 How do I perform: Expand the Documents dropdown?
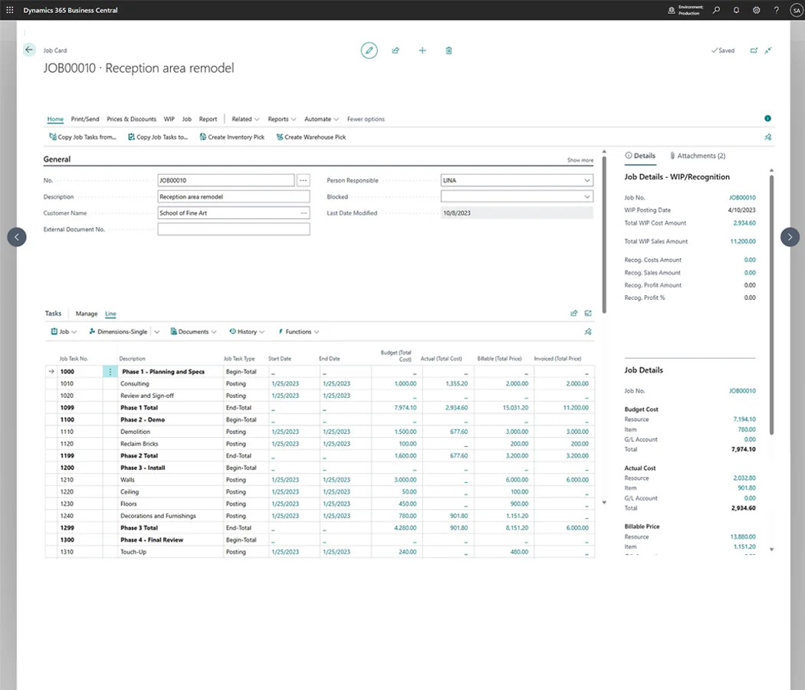point(193,332)
